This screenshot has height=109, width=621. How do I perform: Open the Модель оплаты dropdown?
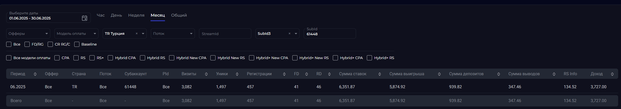(x=76, y=34)
